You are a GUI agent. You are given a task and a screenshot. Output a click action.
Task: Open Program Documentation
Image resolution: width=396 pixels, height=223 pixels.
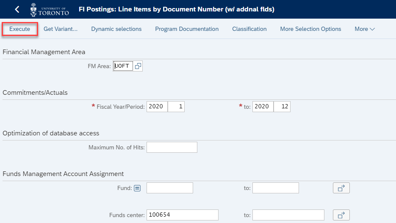click(x=187, y=29)
